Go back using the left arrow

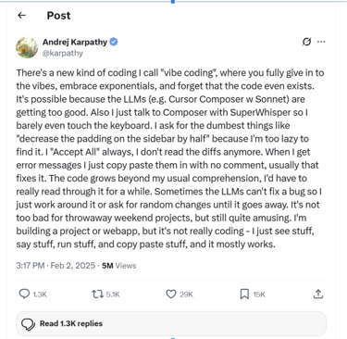(x=21, y=15)
